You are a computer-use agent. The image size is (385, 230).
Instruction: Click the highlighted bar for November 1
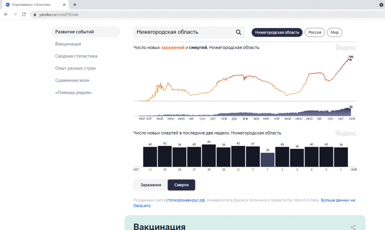pos(268,160)
